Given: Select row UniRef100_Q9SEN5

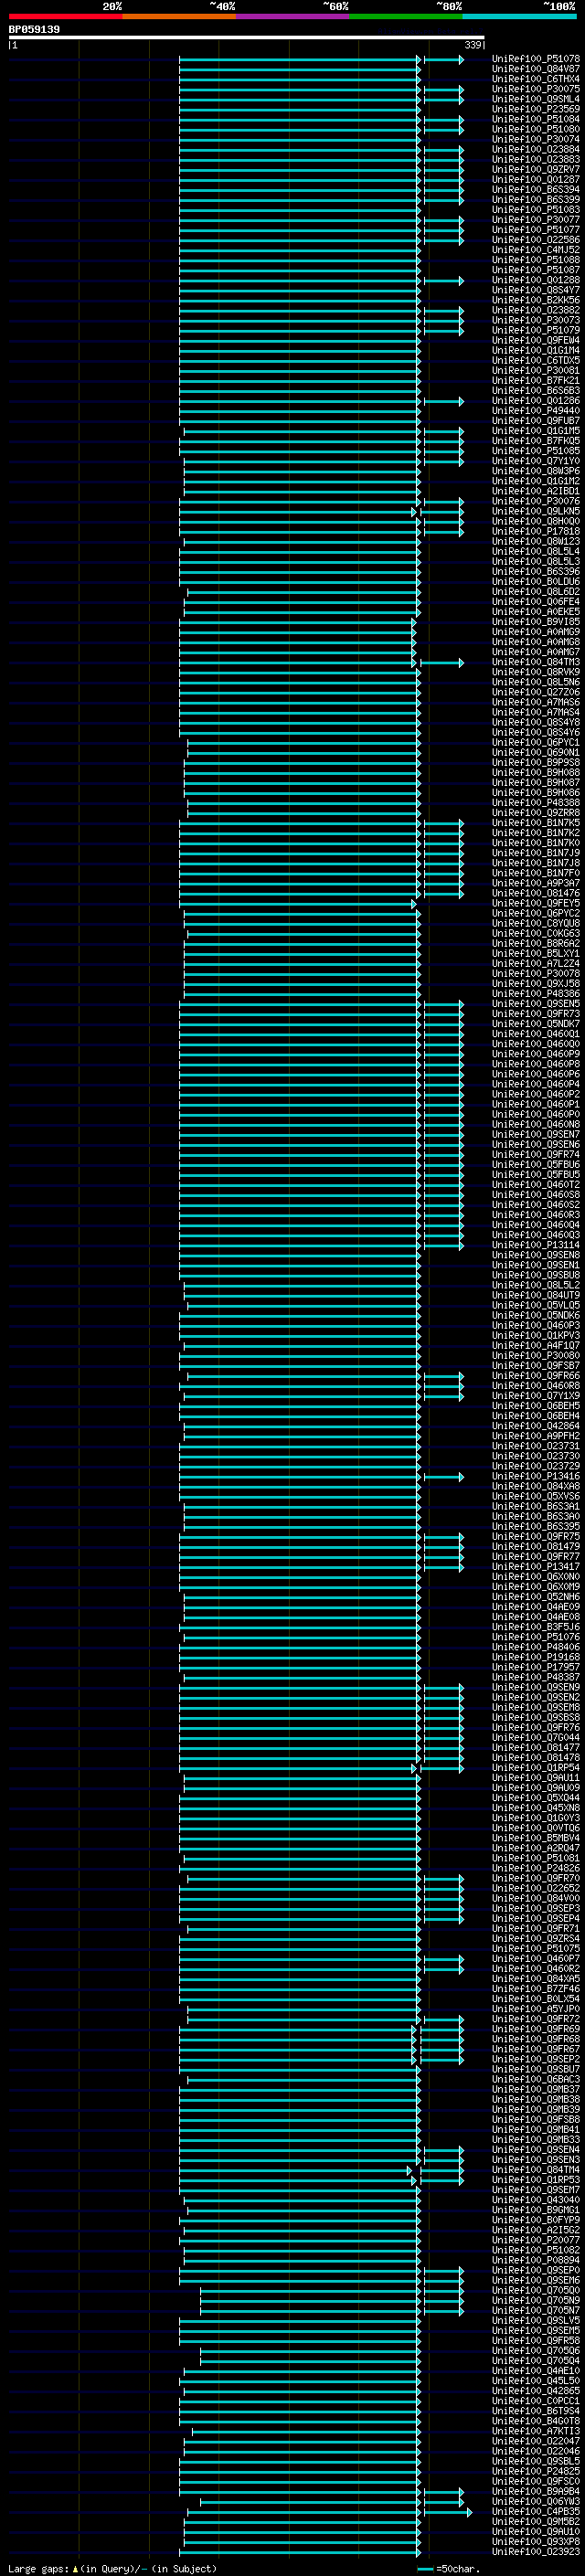Looking at the screenshot, I should click(x=536, y=1004).
